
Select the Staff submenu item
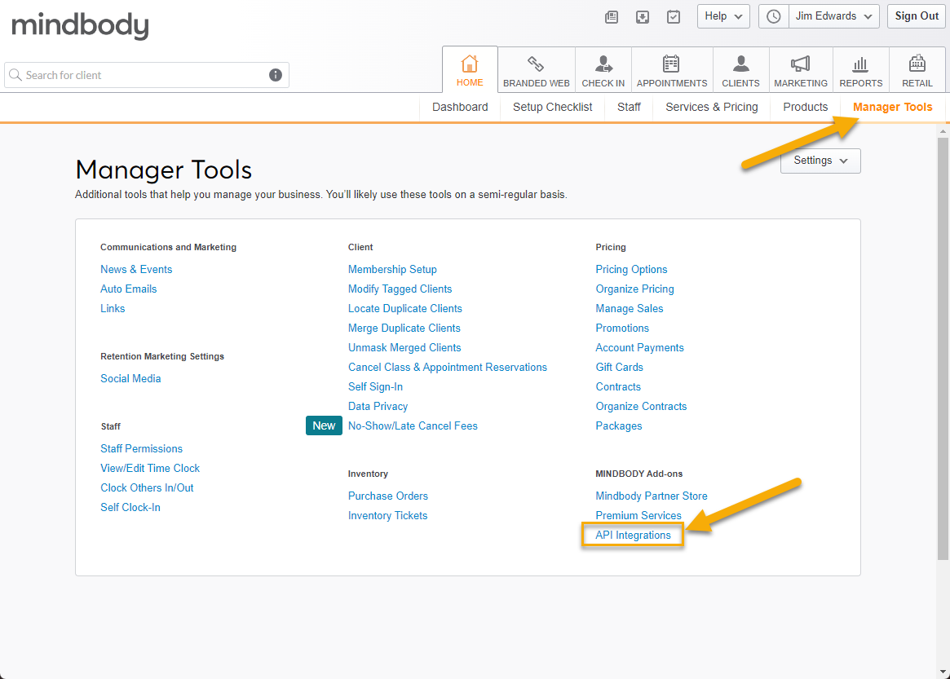629,108
